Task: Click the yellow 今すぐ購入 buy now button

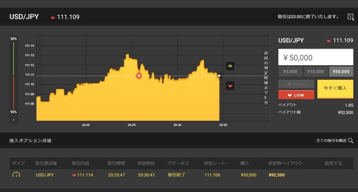Action: pyautogui.click(x=335, y=89)
